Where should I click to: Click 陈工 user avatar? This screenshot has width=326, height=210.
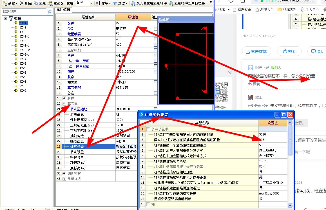click(251, 97)
